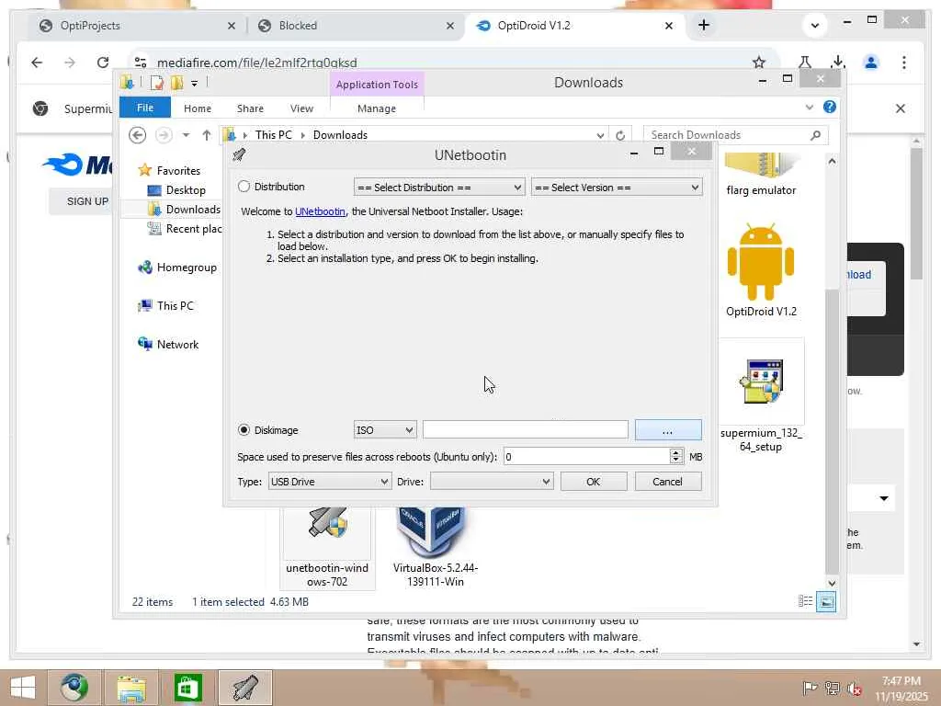Select Homegroup in the navigation pane
This screenshot has width=941, height=706.
[x=187, y=268]
